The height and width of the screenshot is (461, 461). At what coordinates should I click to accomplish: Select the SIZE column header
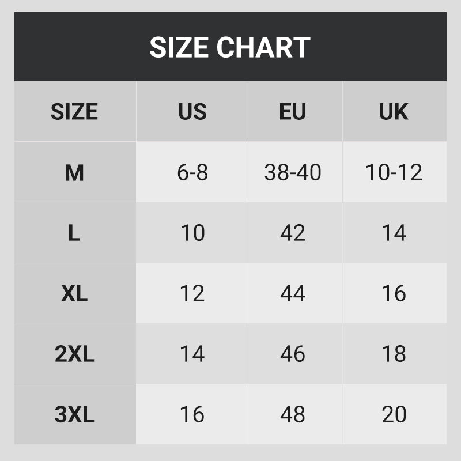74,112
